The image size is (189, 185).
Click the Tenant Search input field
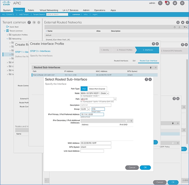[57, 15]
